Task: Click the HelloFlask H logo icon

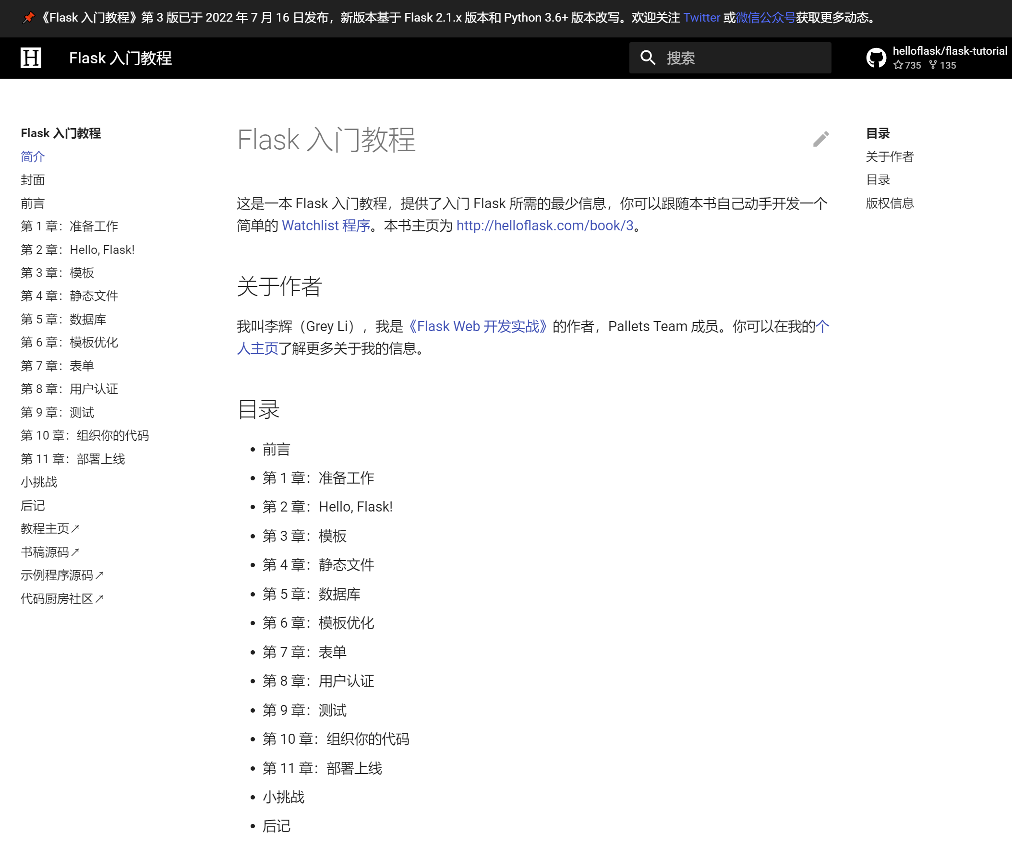Action: coord(31,58)
